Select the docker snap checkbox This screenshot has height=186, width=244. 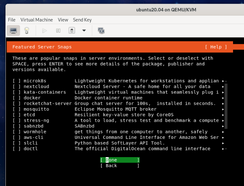click(16, 98)
